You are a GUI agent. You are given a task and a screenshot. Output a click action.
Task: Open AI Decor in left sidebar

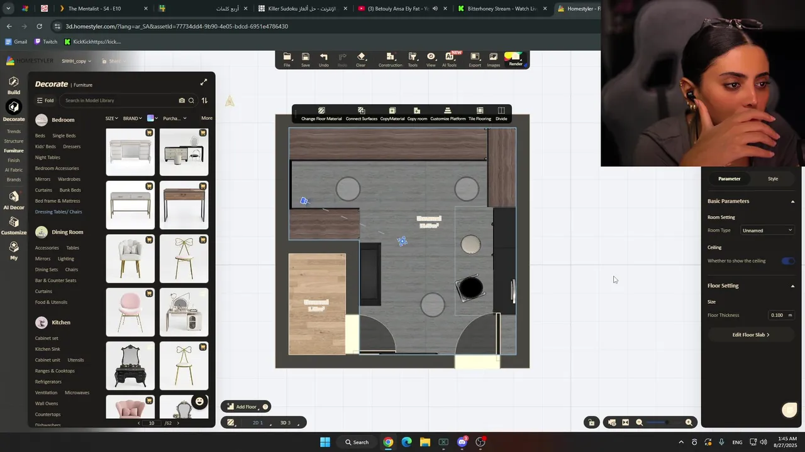(x=14, y=201)
